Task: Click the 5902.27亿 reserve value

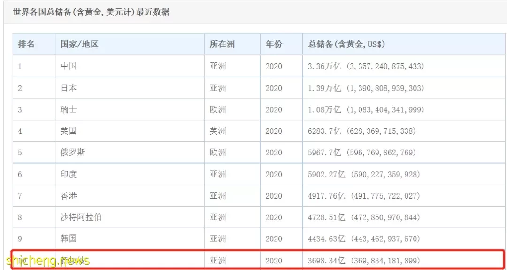Action: 327,174
